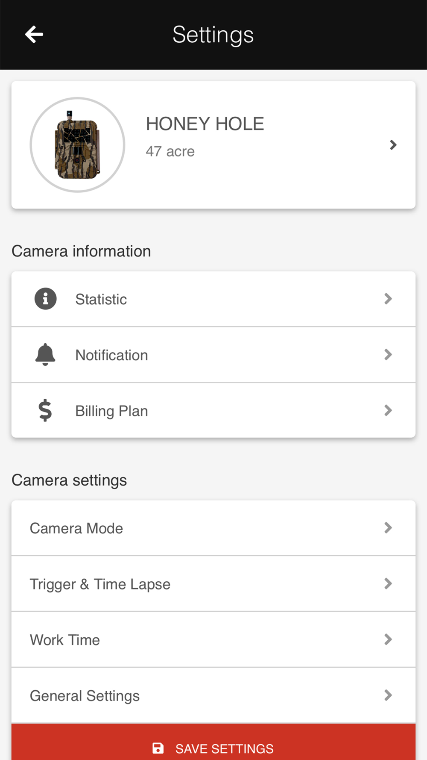Open the Work Time chevron arrow
This screenshot has width=427, height=760.
pos(388,639)
